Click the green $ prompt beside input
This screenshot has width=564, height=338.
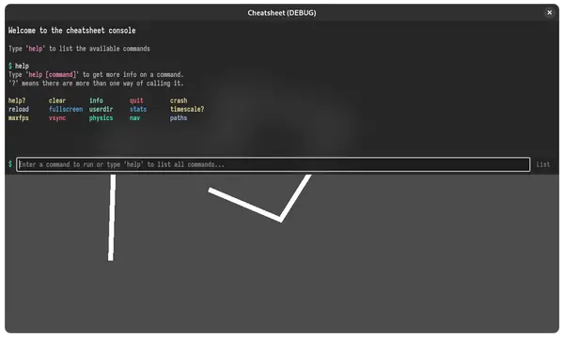[x=10, y=164]
